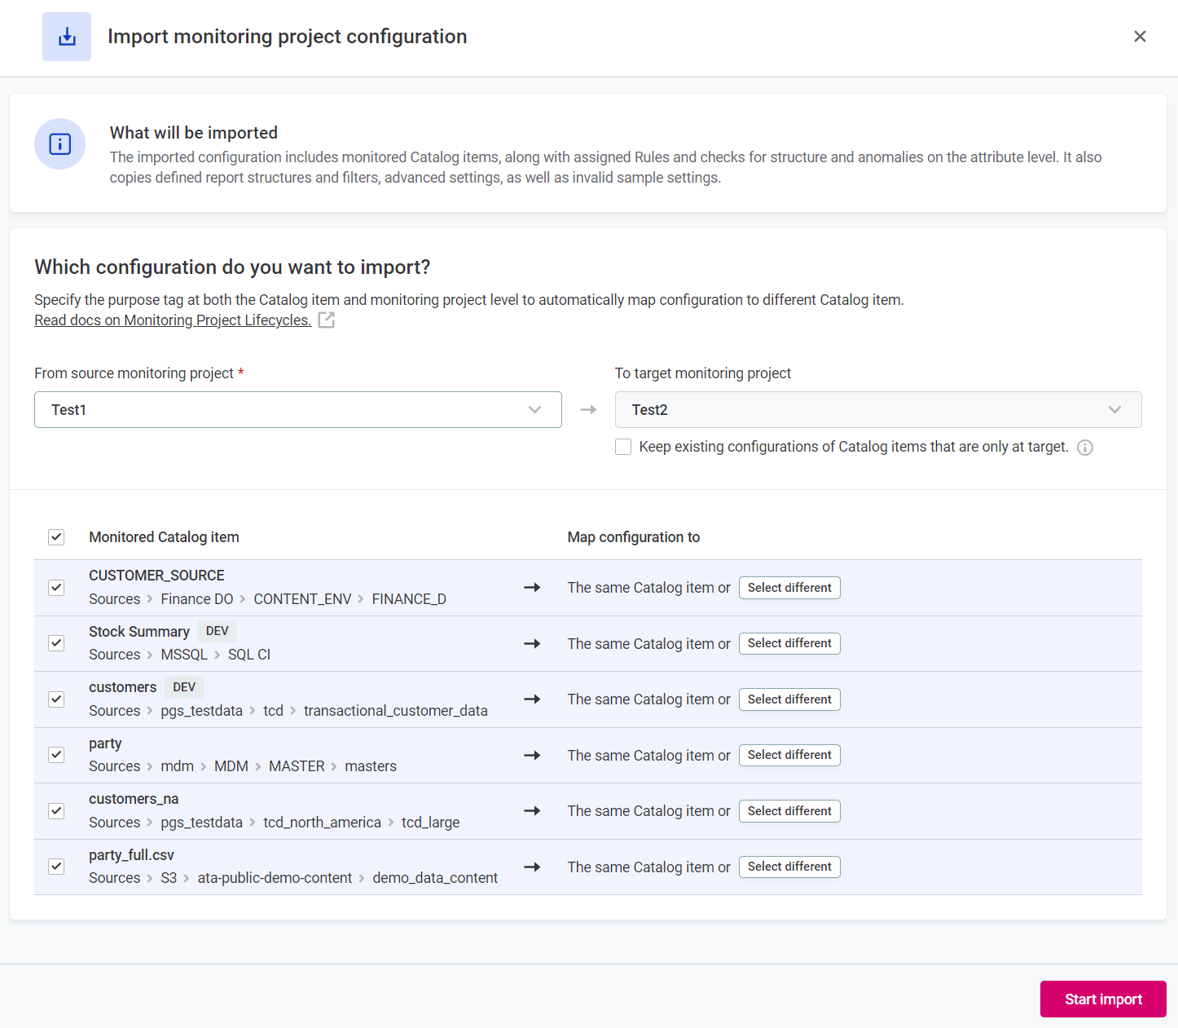Click the mapping arrow in party_full.csv row
Image resolution: width=1178 pixels, height=1028 pixels.
pyautogui.click(x=532, y=867)
